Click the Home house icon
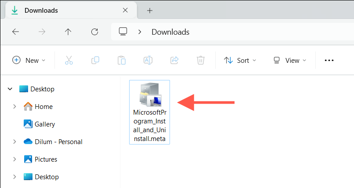Image resolution: width=354 pixels, height=188 pixels. [x=28, y=106]
